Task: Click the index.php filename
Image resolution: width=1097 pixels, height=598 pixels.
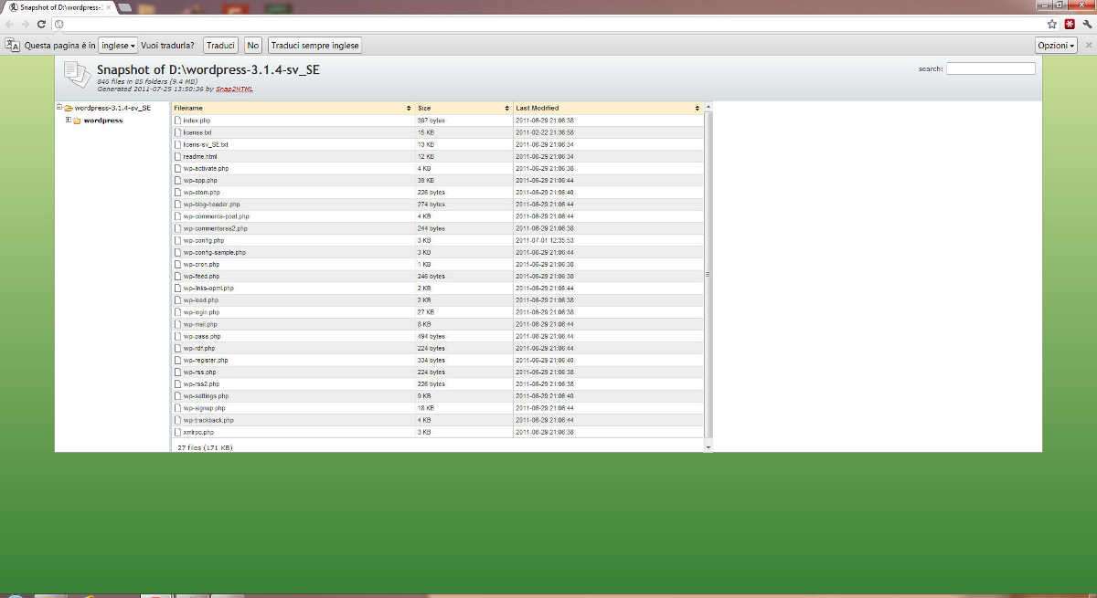Action: pyautogui.click(x=197, y=121)
